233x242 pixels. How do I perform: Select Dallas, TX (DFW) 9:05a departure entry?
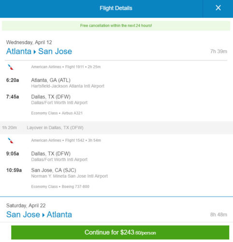(x=47, y=156)
